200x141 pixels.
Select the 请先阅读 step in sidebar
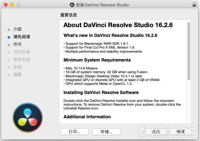(x=22, y=37)
